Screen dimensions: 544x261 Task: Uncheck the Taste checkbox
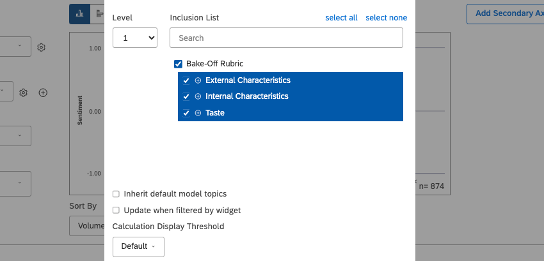tap(186, 113)
